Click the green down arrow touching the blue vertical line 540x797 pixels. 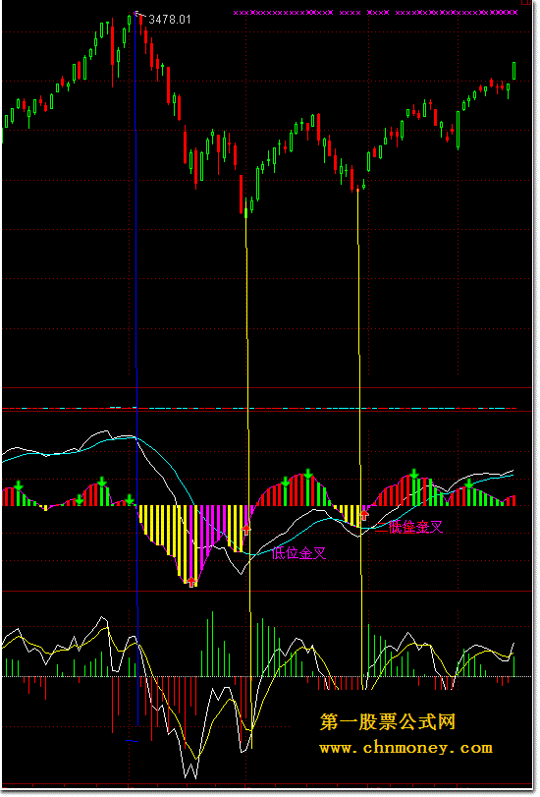130,499
